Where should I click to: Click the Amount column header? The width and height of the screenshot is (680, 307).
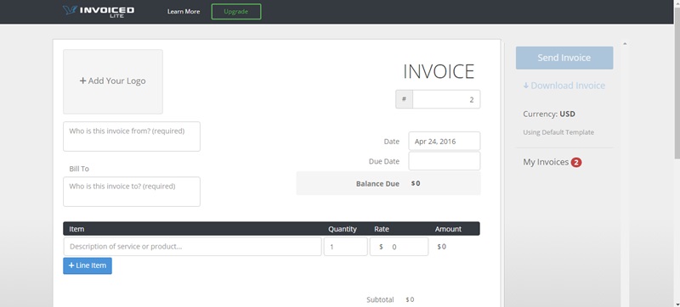tap(449, 229)
